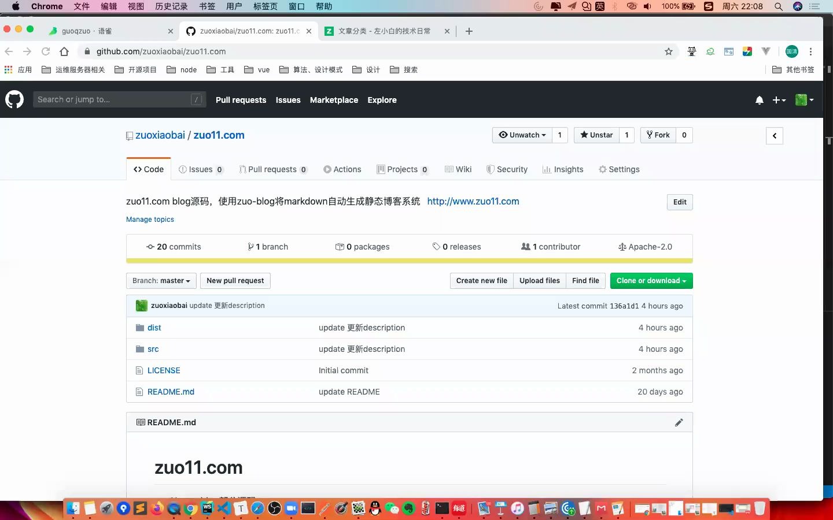Screen dimensions: 833x520
Task: Open the zuoxiaobai owner link
Action: click(x=160, y=135)
